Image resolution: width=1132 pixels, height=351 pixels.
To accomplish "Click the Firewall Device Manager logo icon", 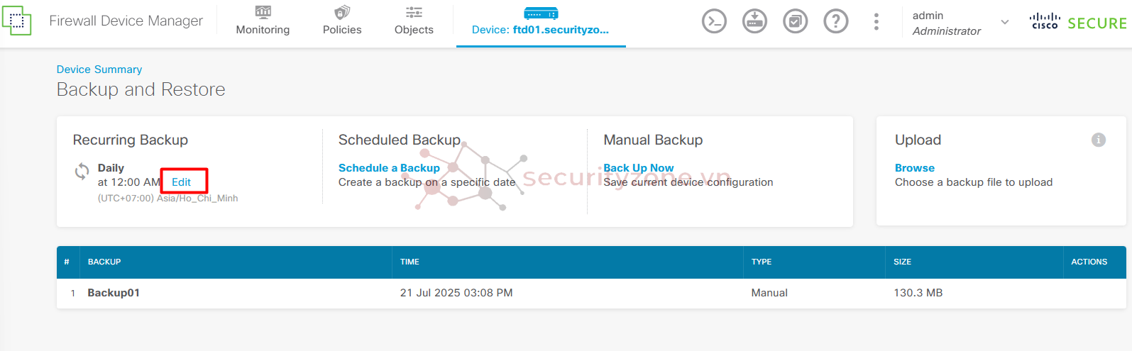I will (16, 21).
